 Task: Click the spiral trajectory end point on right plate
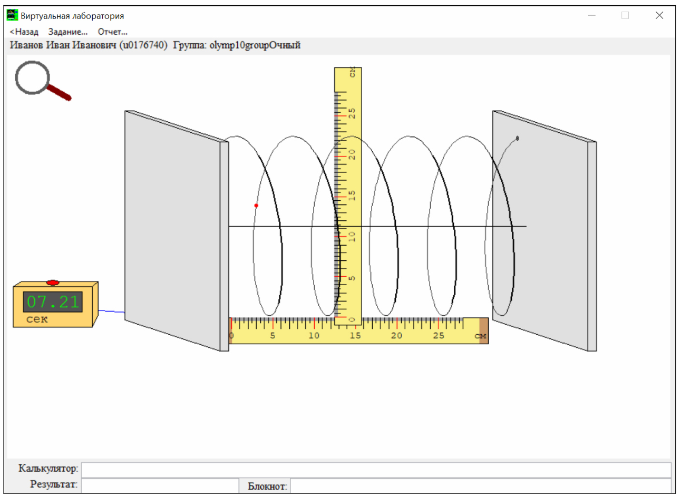(x=517, y=139)
